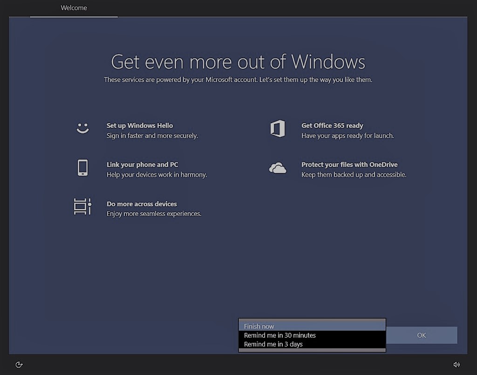
Task: Click the volume speaker icon
Action: tap(457, 365)
